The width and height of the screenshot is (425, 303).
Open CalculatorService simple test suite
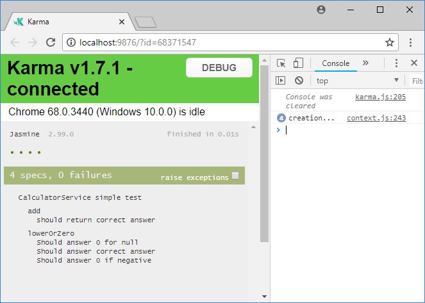[79, 197]
